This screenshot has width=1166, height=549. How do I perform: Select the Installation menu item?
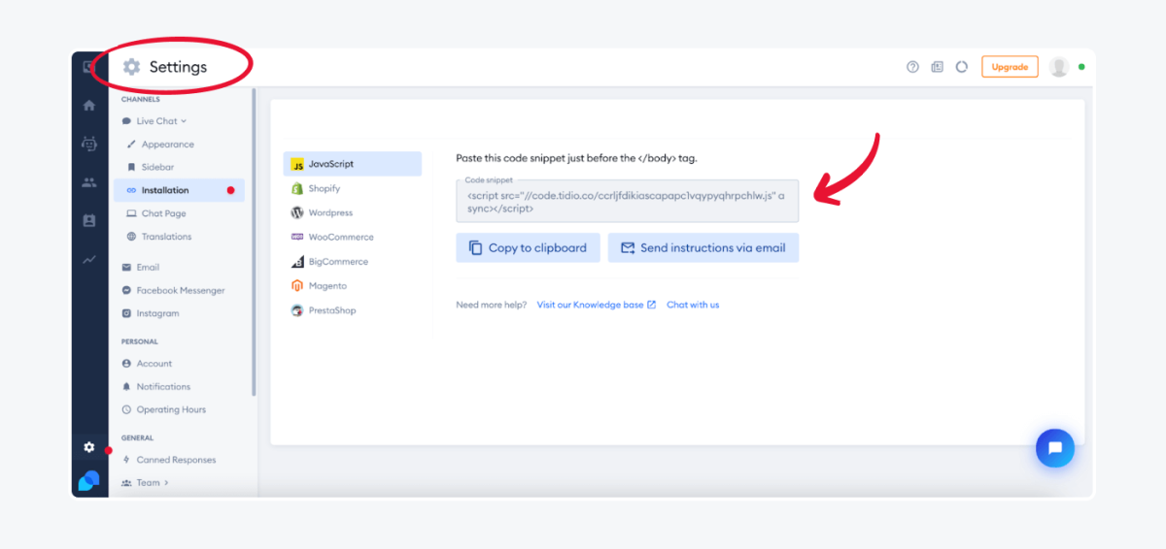click(179, 190)
